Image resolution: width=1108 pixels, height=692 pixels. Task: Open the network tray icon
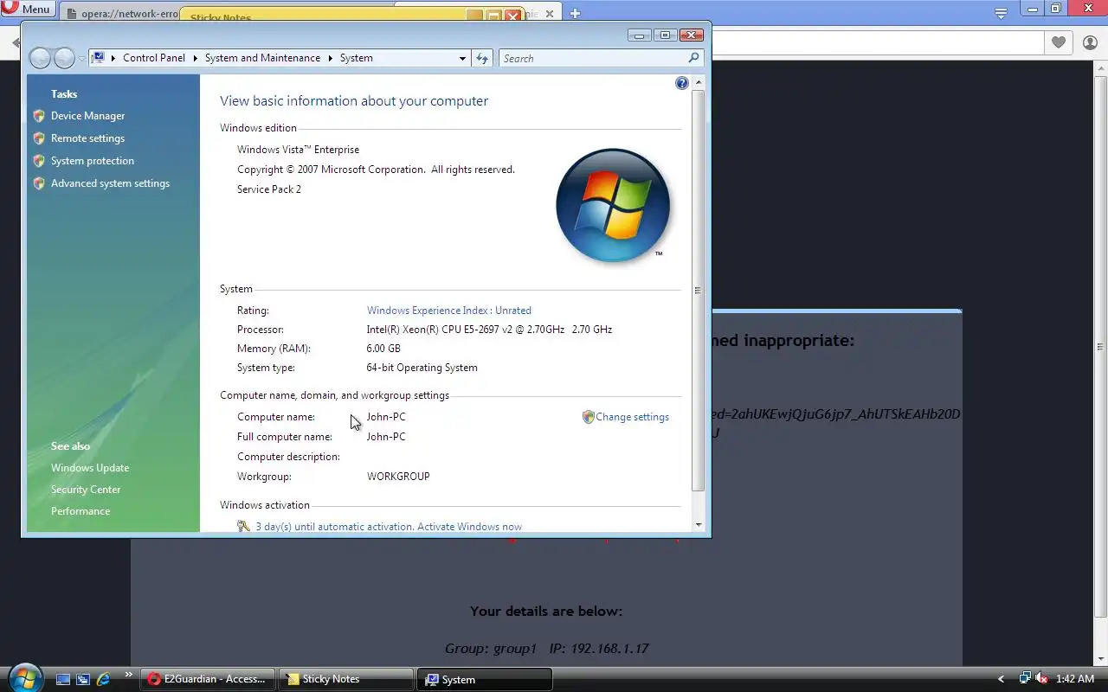(x=1026, y=679)
